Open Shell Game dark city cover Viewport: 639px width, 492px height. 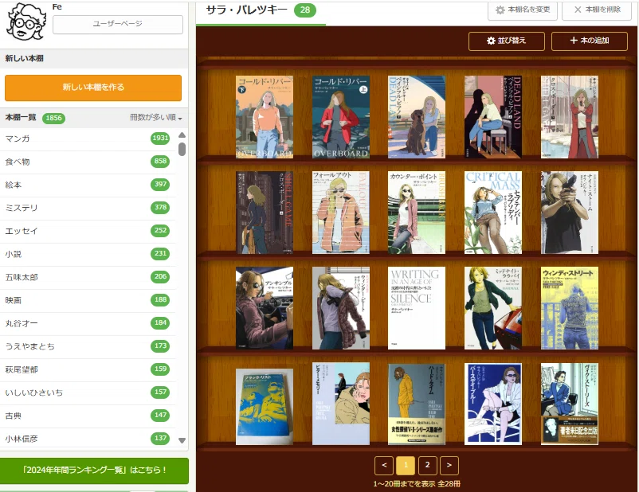pyautogui.click(x=265, y=213)
